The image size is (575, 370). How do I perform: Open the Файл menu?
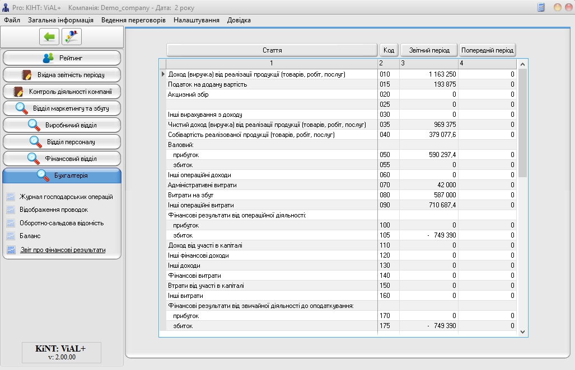coord(12,20)
